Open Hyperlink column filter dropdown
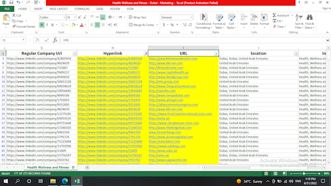The height and width of the screenshot is (186, 331). click(146, 54)
